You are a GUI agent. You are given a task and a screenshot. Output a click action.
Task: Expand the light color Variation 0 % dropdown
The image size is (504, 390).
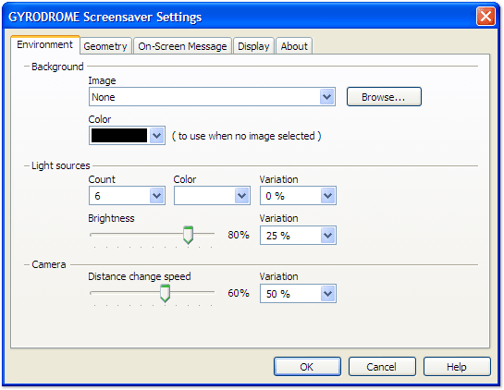coord(327,196)
